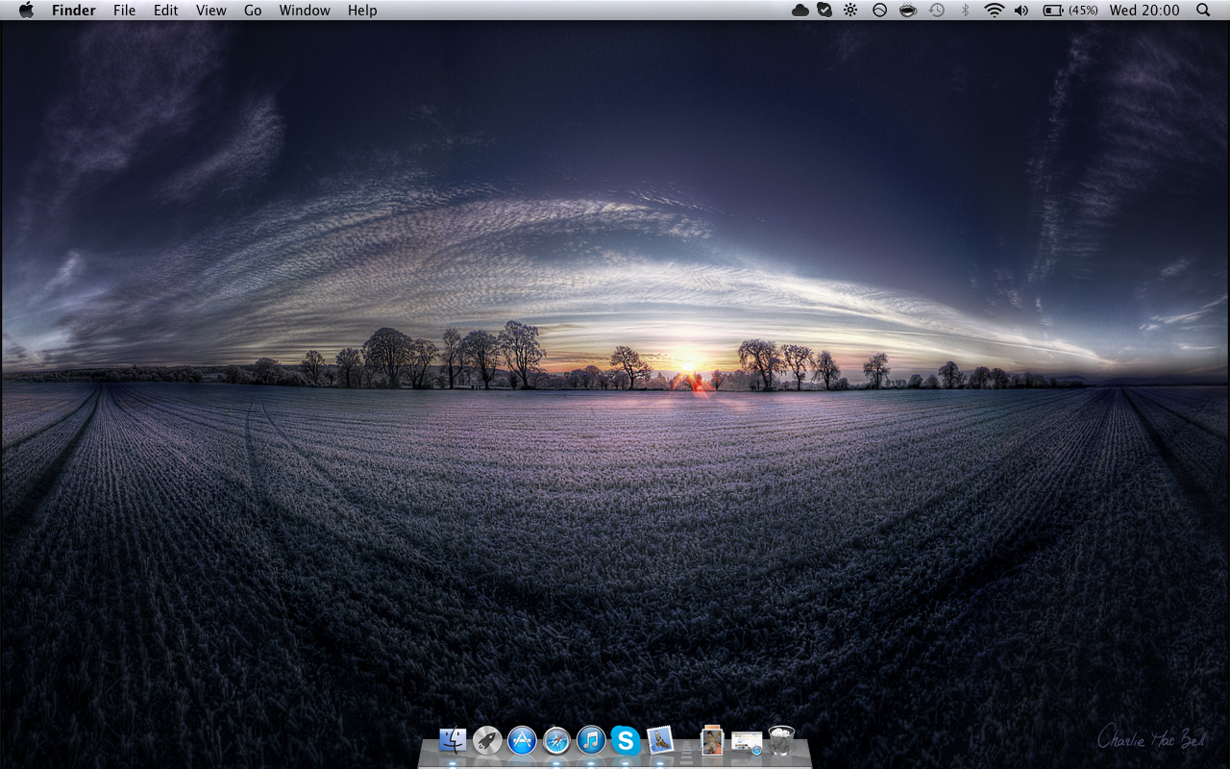This screenshot has height=769, width=1230.
Task: Launch iTunes from the Dock
Action: coord(591,740)
